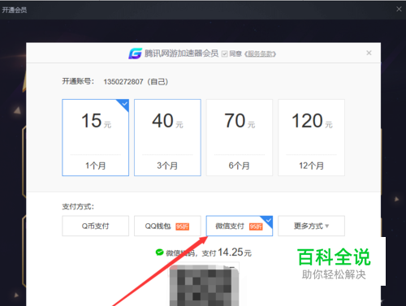Image resolution: width=406 pixels, height=306 pixels.
Task: Click the 开通会员 window title
Action: pyautogui.click(x=15, y=10)
